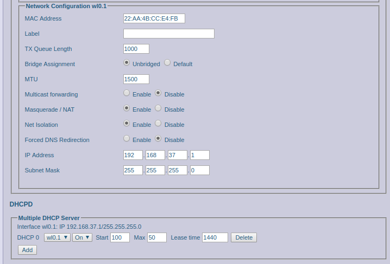Click the third IP Address octet field
390x264 pixels.
(x=177, y=155)
